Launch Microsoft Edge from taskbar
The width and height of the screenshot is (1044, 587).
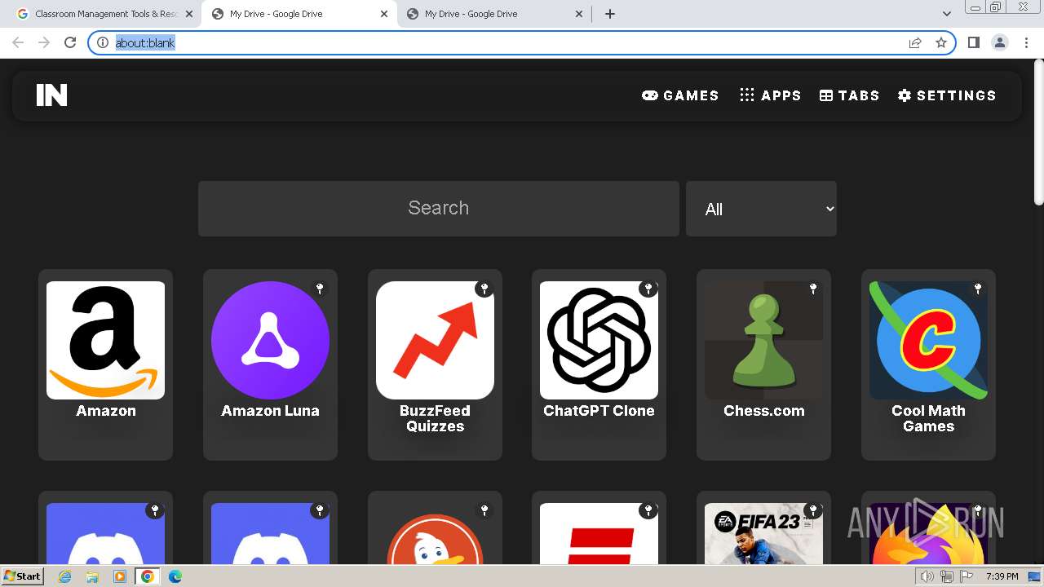(x=175, y=576)
